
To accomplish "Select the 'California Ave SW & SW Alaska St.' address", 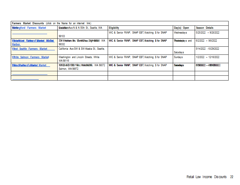I will tap(82, 49).
